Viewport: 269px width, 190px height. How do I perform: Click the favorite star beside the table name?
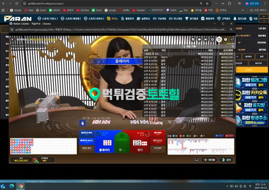tap(61, 39)
